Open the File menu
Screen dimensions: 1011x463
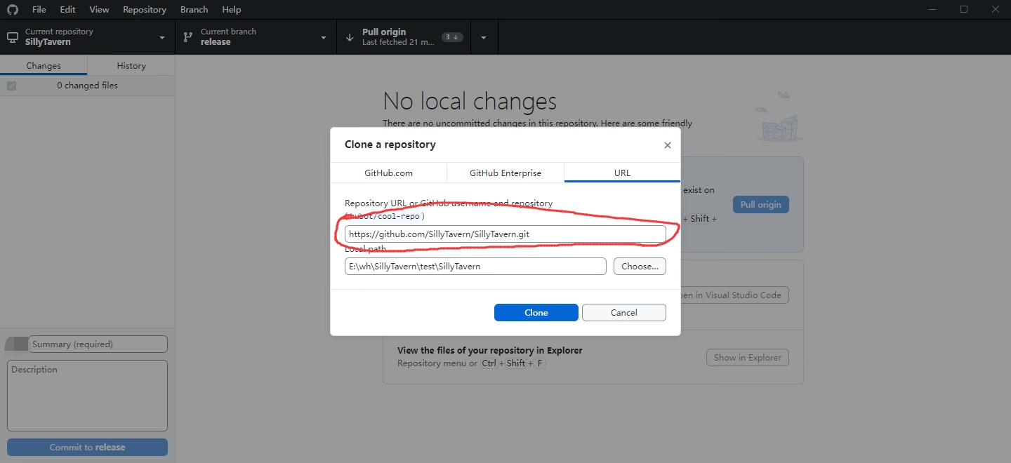coord(39,10)
